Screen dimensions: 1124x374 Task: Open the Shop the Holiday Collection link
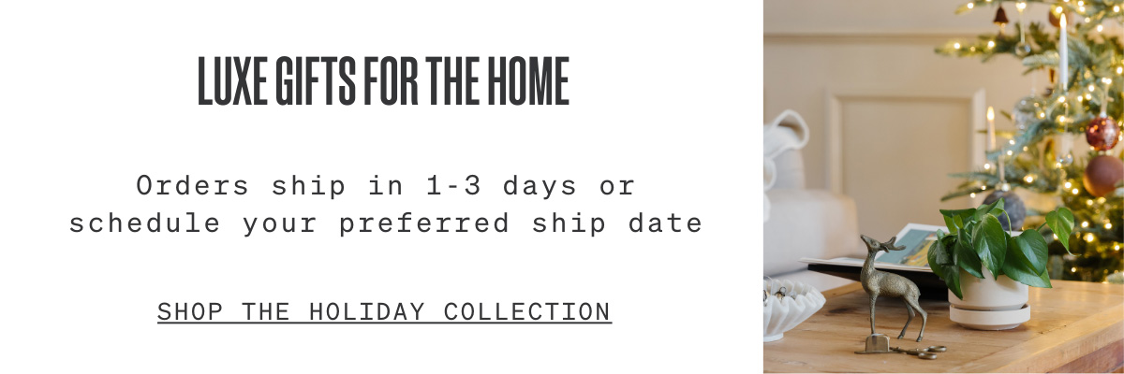point(384,311)
